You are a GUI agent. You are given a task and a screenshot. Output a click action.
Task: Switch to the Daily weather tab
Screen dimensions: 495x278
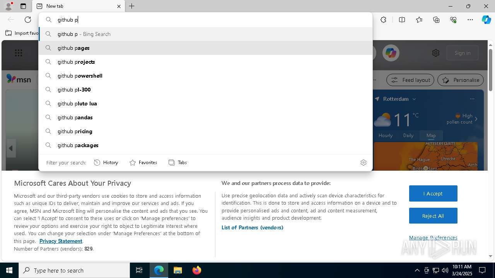point(408,136)
